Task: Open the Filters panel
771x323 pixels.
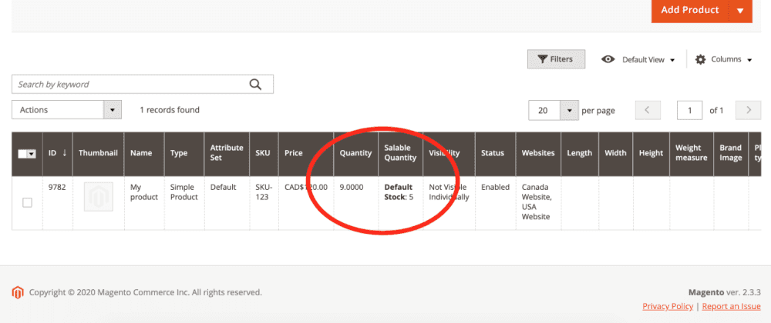Action: click(556, 59)
